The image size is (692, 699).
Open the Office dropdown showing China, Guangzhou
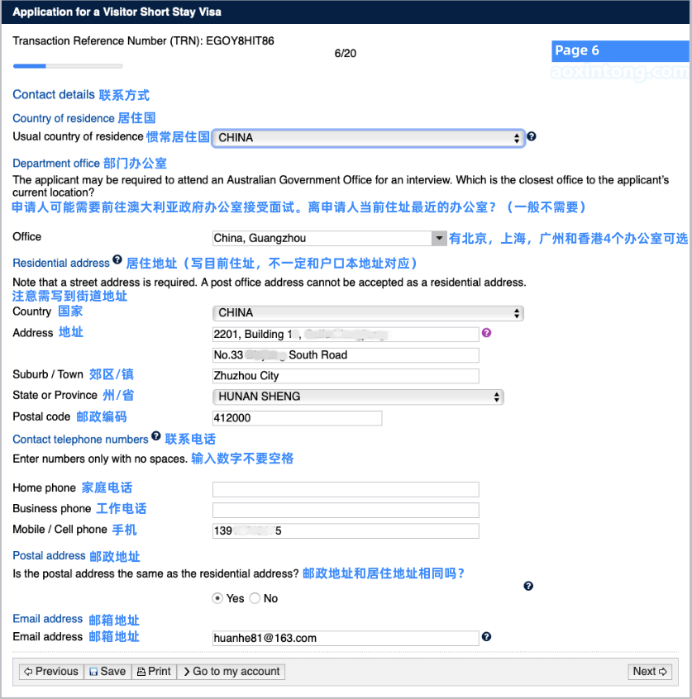330,238
